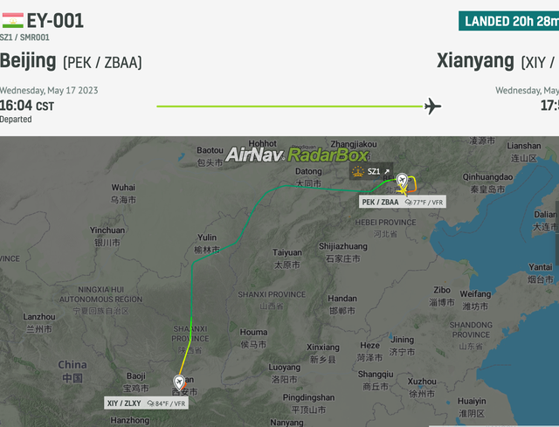Click the weather icon in XIY / ZLXY box

151,403
